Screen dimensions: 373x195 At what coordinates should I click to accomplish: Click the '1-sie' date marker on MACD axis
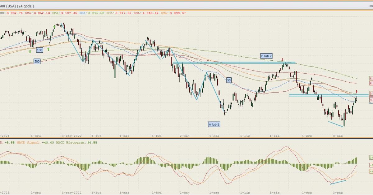coord(274,193)
